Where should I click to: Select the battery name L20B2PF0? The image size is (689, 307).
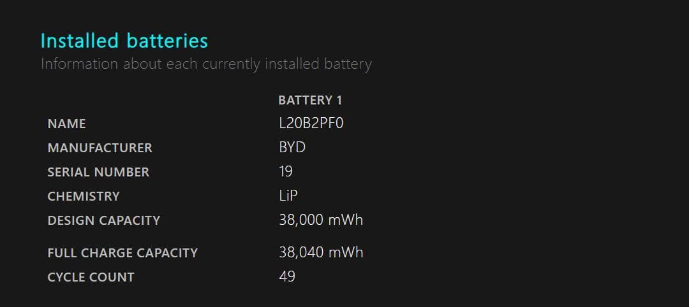click(311, 123)
